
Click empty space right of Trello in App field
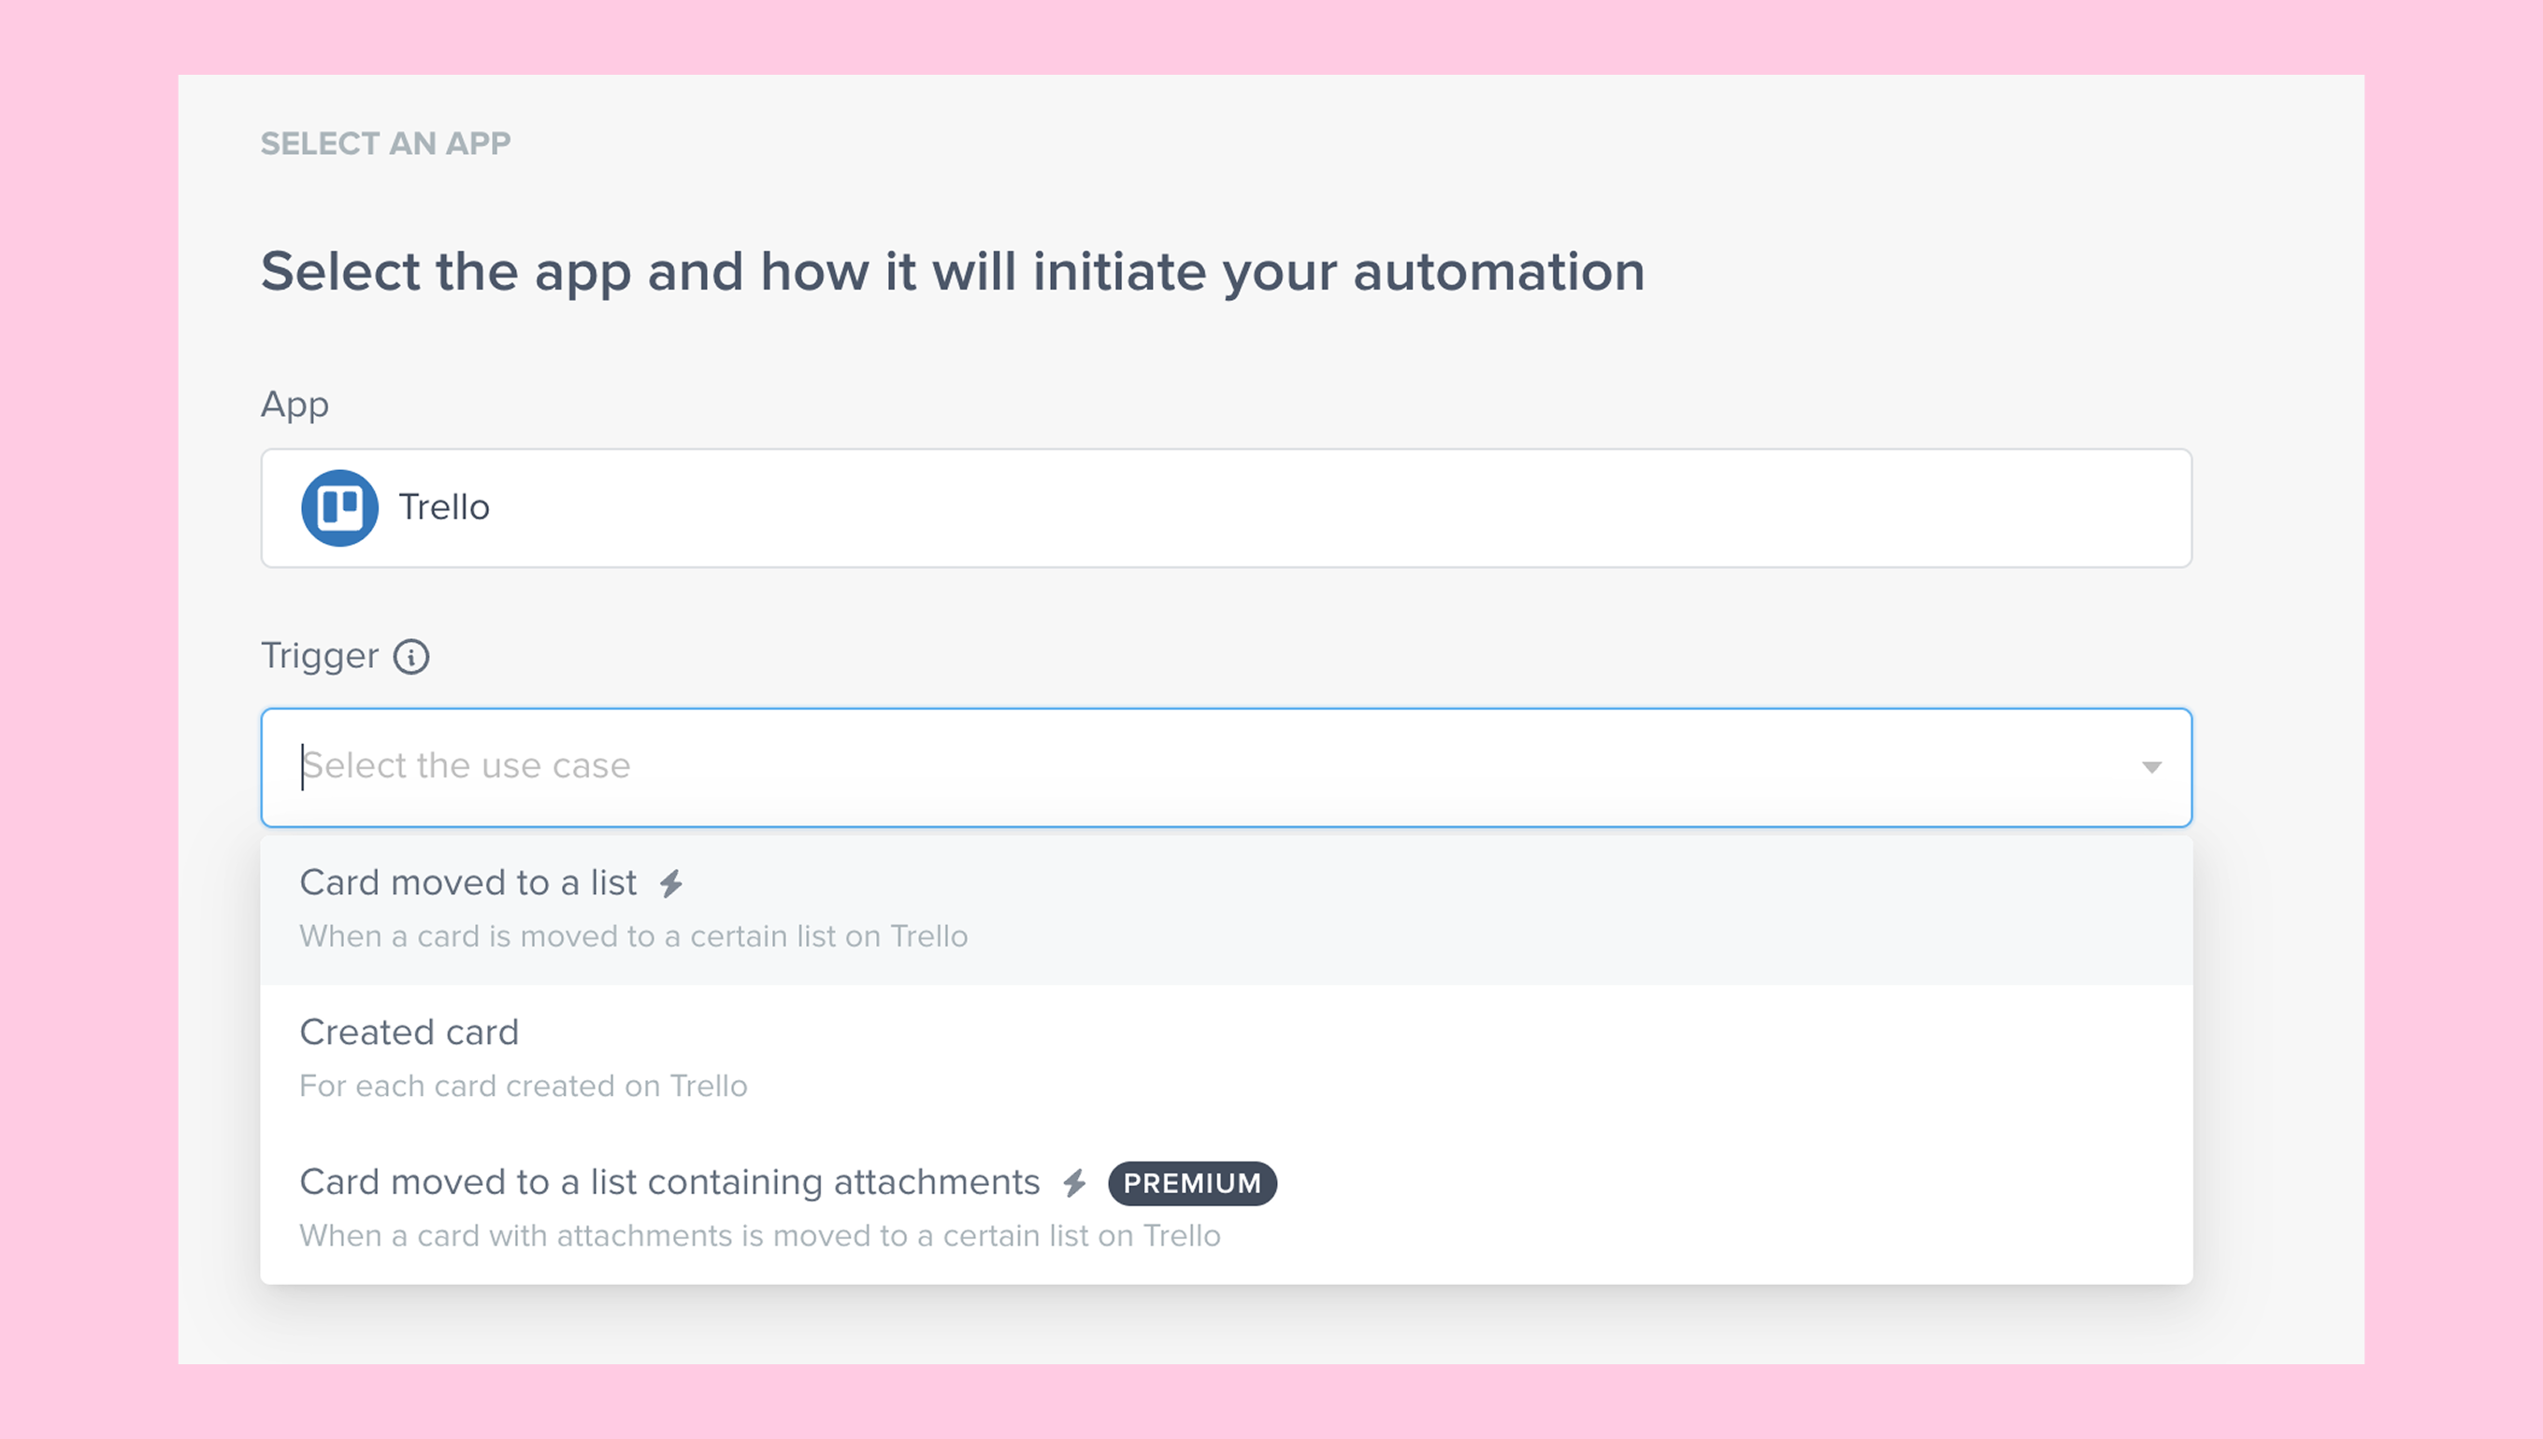pyautogui.click(x=1385, y=508)
